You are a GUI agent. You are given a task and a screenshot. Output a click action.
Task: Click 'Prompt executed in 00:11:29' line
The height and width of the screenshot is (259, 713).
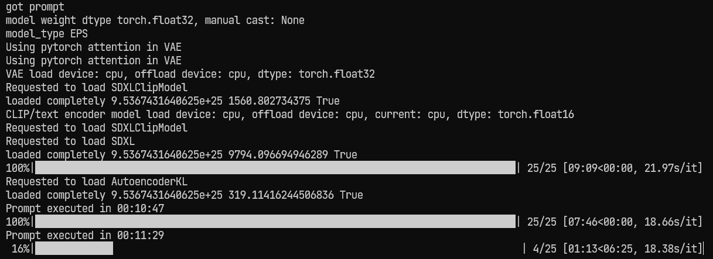coord(84,235)
